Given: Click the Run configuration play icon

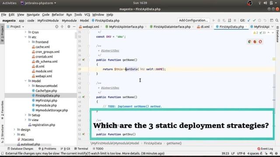Looking at the screenshot, I should click(x=213, y=20).
